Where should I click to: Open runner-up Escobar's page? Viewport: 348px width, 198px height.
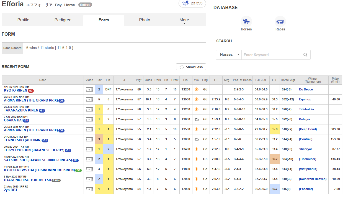pyautogui.click(x=306, y=189)
